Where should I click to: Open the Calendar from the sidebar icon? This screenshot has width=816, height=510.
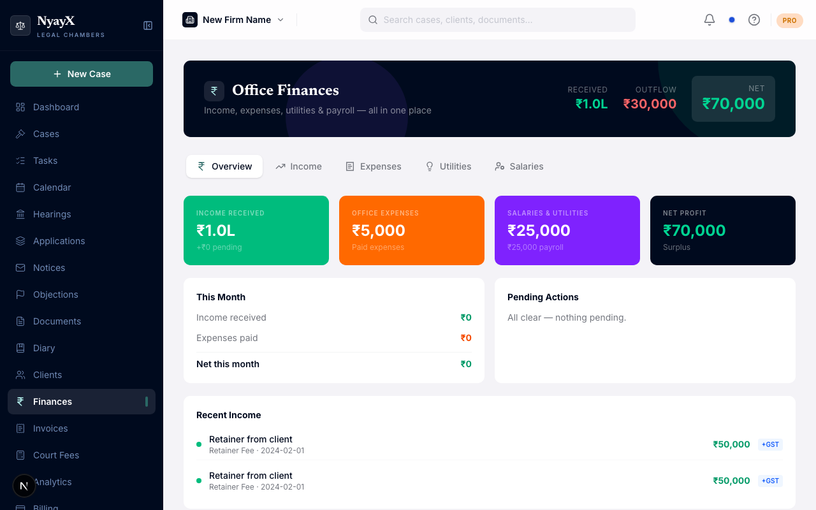20,187
